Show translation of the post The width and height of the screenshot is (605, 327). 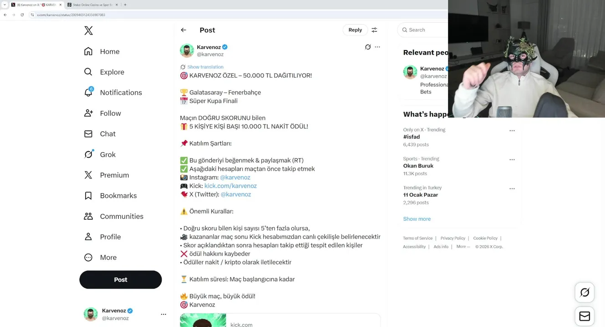tap(205, 67)
